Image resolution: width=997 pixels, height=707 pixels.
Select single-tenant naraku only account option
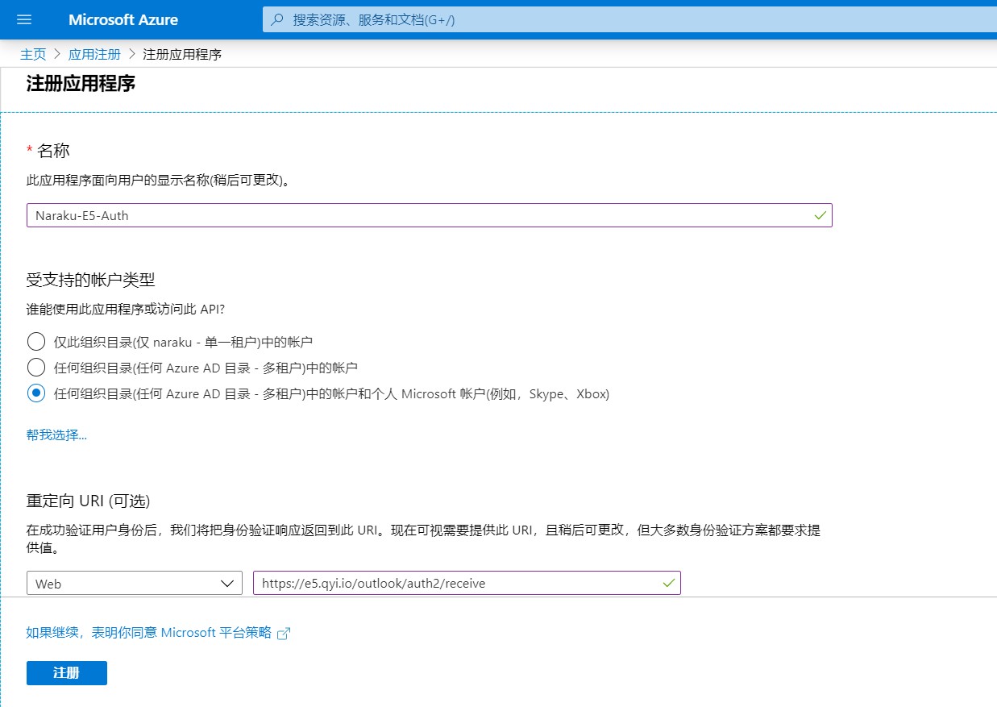[35, 341]
